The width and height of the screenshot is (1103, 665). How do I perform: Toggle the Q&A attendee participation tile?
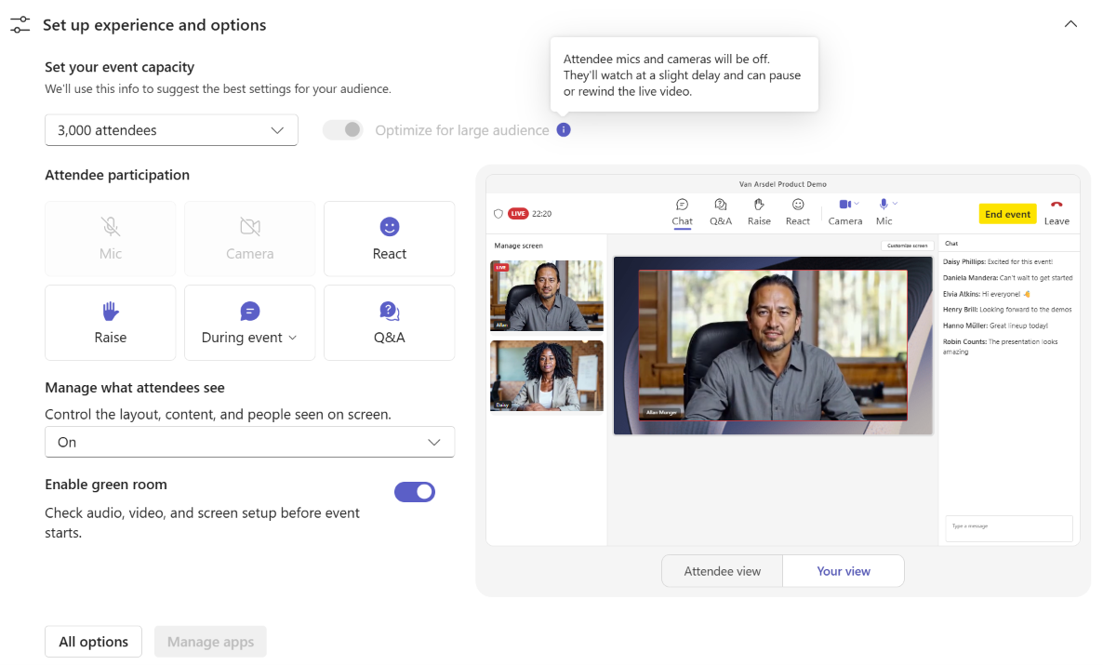click(389, 323)
